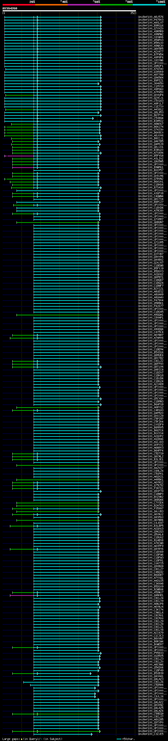The image size is (168, 741).
Task: Select hit label UniRef100_C5DMA4
Action: (151, 685)
